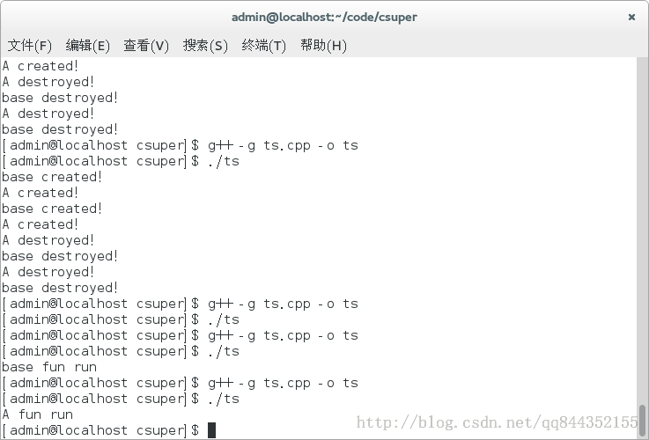Open the 文件(F) menu
649x440 pixels.
point(30,45)
